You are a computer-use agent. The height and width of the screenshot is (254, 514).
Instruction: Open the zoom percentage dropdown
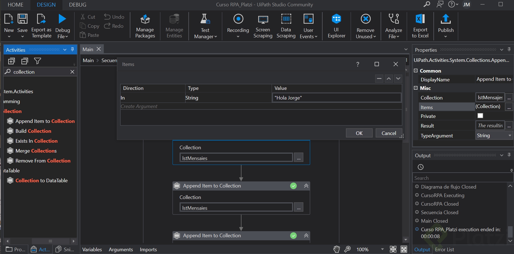click(382, 249)
